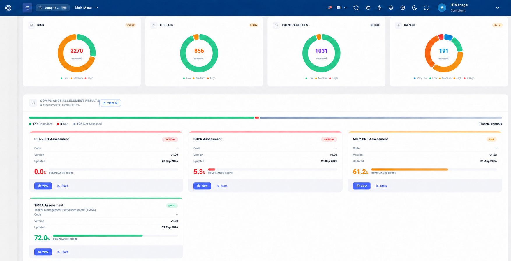Viewport: 511px width, 261px height.
Task: Click the 10/191 badge on the Impact card
Action: click(497, 25)
